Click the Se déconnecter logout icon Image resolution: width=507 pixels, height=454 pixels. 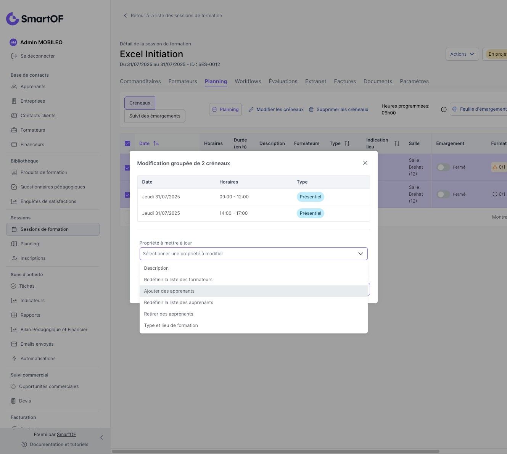(x=14, y=56)
